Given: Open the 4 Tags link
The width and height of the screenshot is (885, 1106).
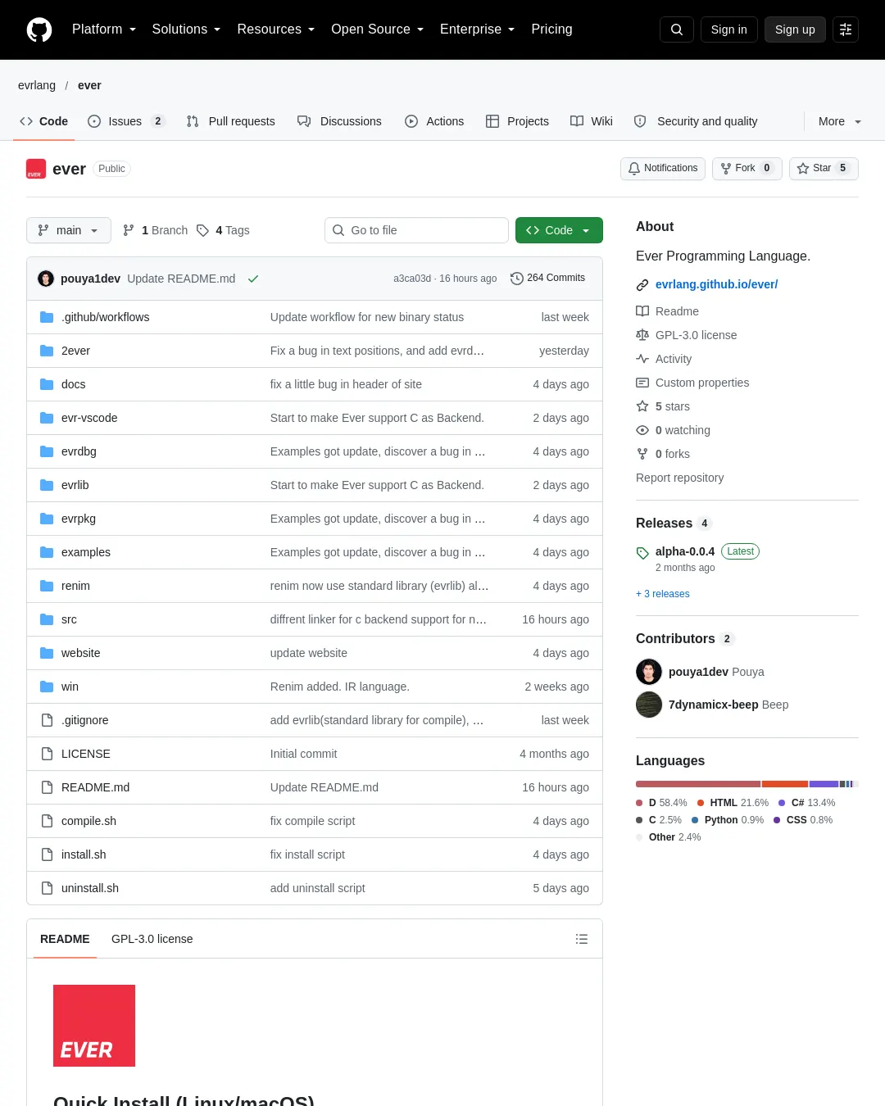Looking at the screenshot, I should [x=223, y=230].
